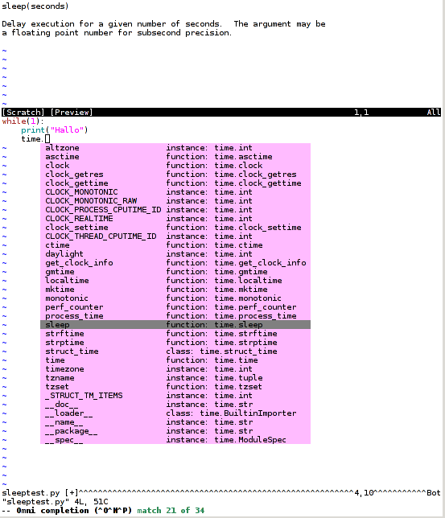Click the Omni completion mode message
445x518 pixels.
[67, 511]
